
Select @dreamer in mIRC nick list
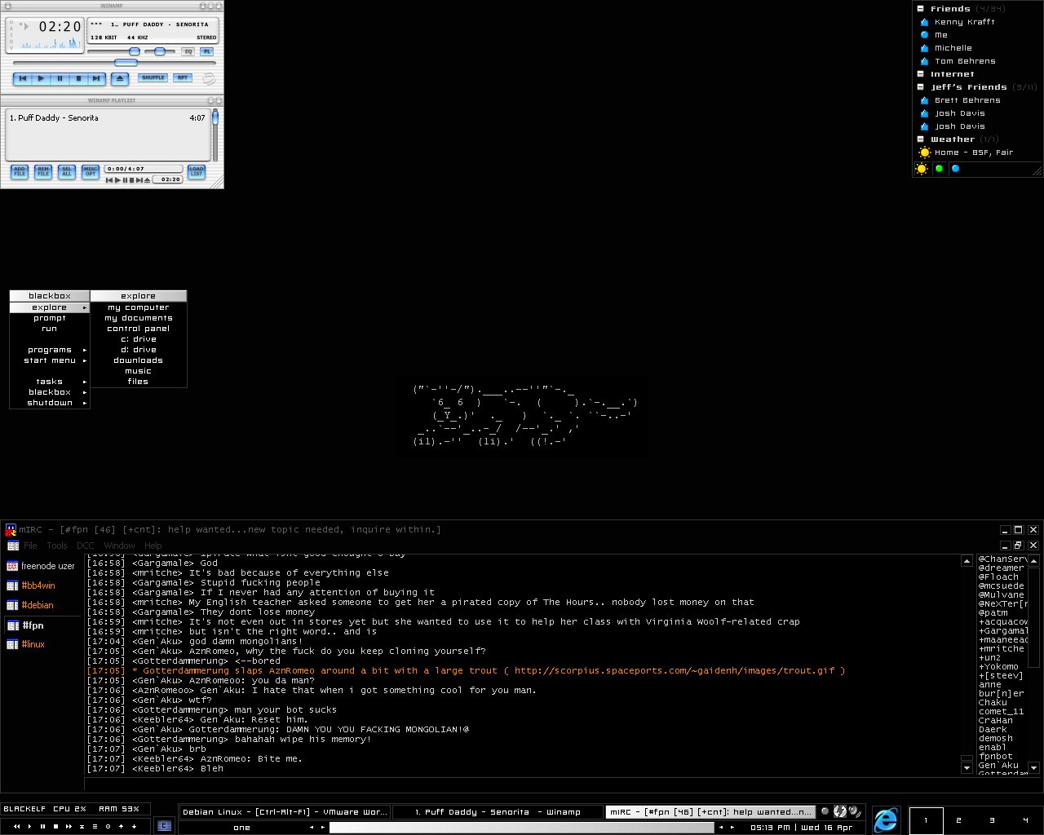pos(1002,568)
